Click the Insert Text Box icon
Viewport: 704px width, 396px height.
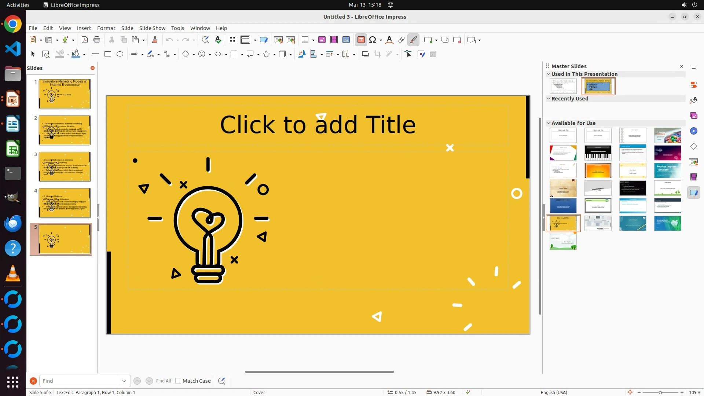361,40
